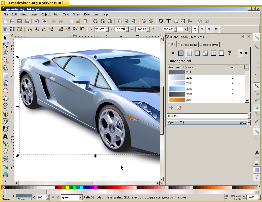Open the Layer menu
Screen dimensions: 262x202
(34, 14)
